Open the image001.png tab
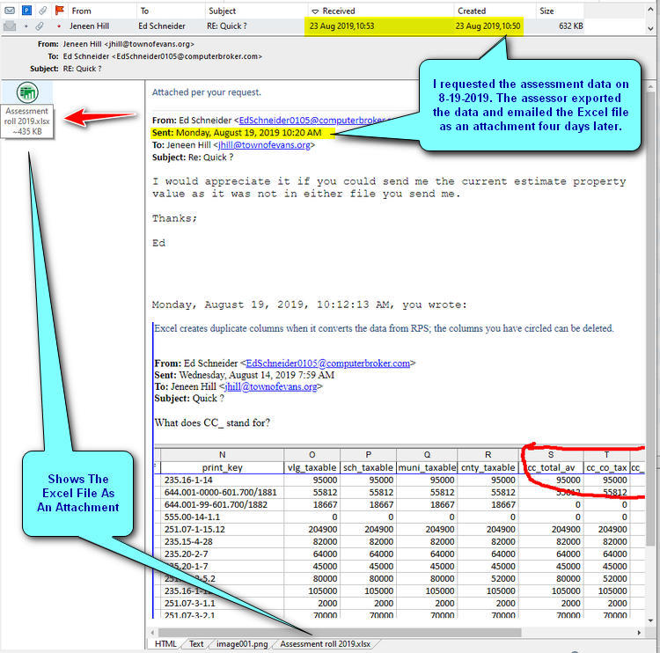Viewport: 660px width, 653px height. point(241,644)
